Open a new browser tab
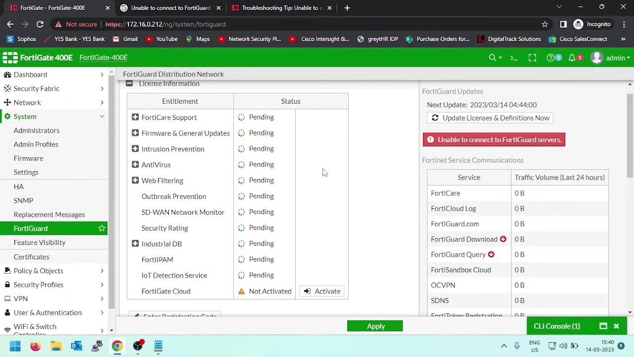 point(347,8)
